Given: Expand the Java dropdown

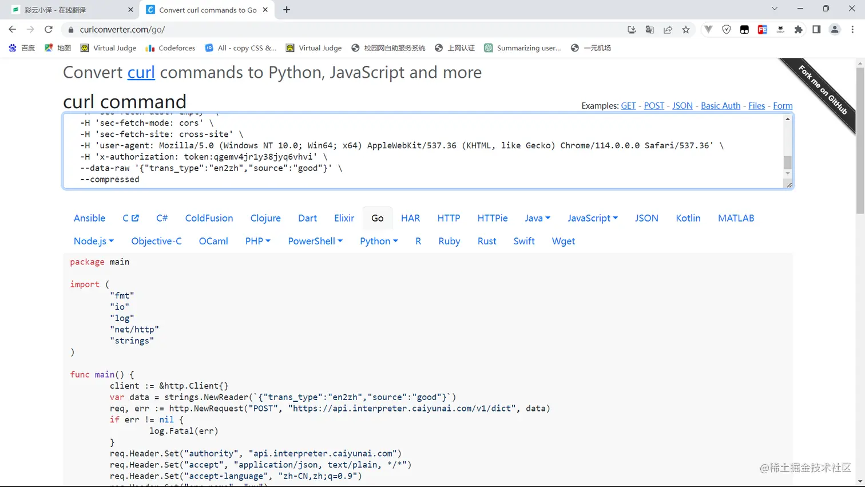Looking at the screenshot, I should point(537,218).
